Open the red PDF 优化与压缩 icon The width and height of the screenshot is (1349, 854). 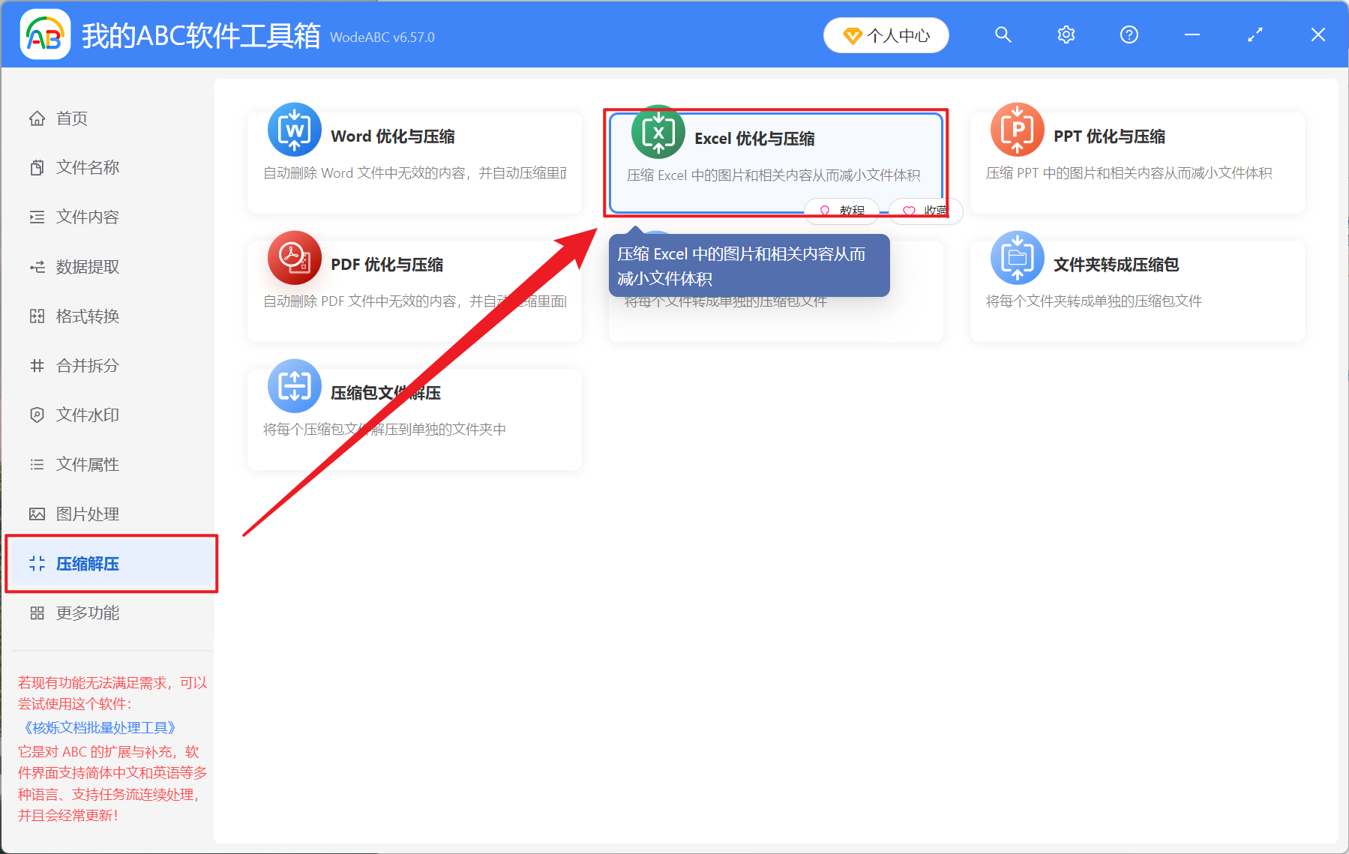pos(295,258)
